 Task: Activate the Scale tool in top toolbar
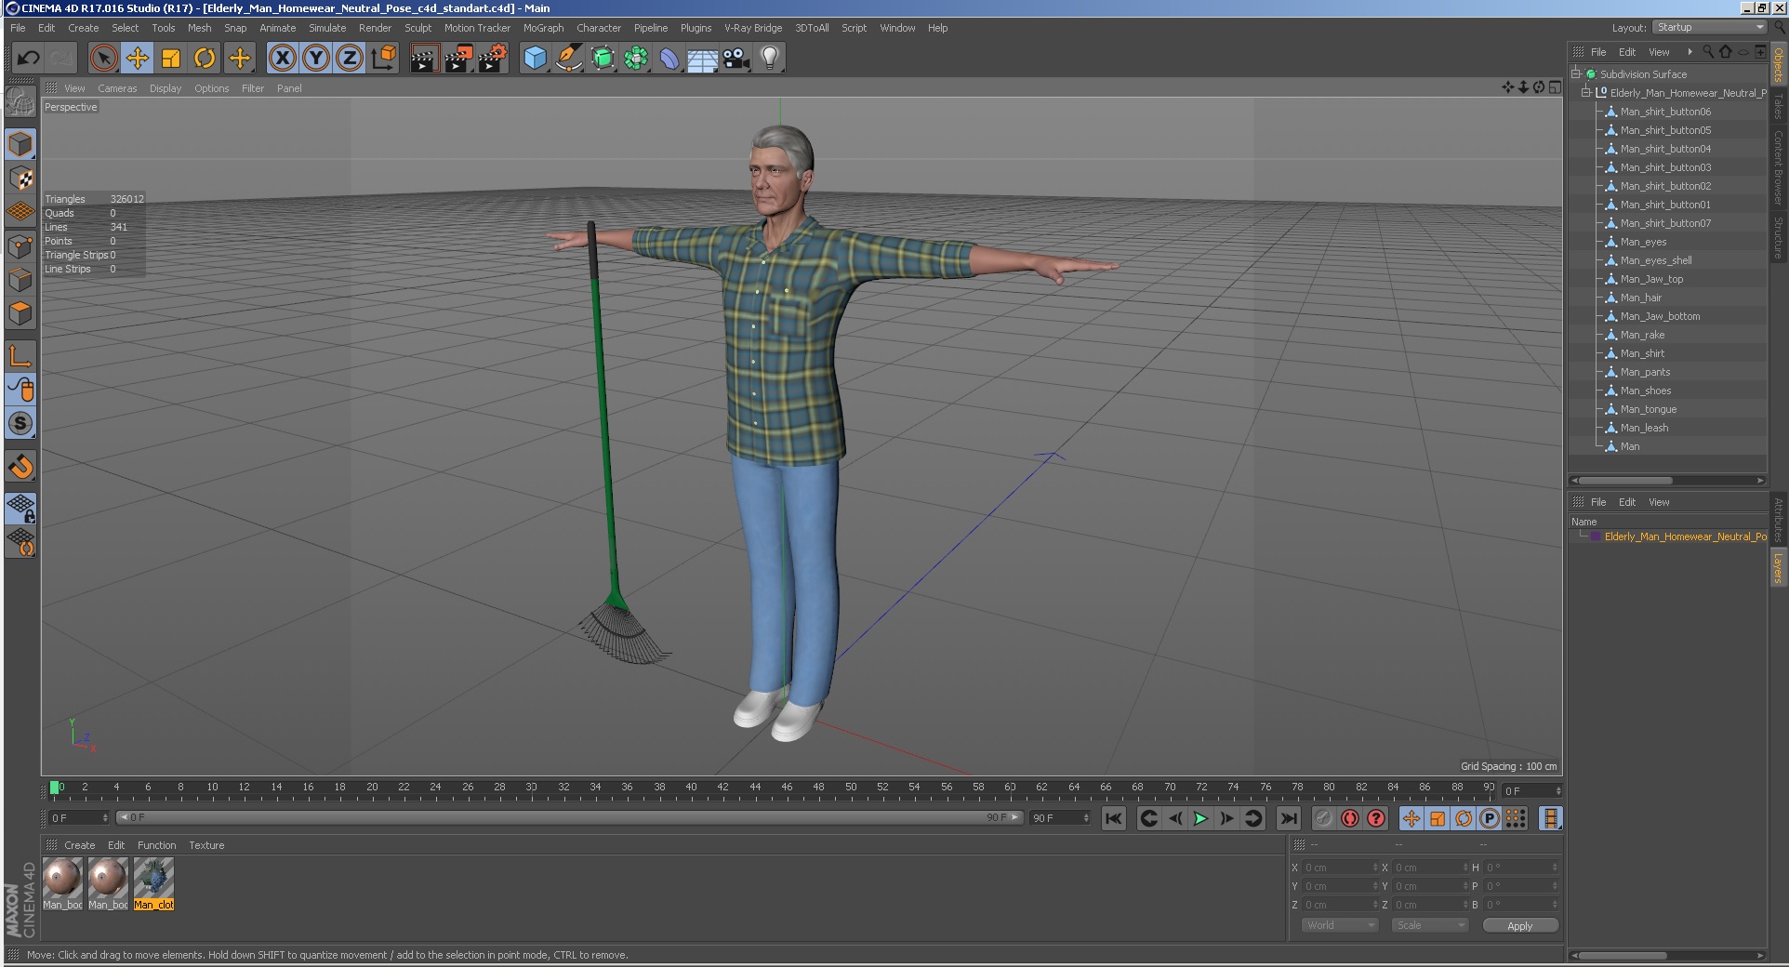[x=171, y=59]
